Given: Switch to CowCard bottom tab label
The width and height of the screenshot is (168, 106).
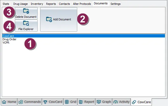Looking at the screenshot, I should tap(55, 102).
